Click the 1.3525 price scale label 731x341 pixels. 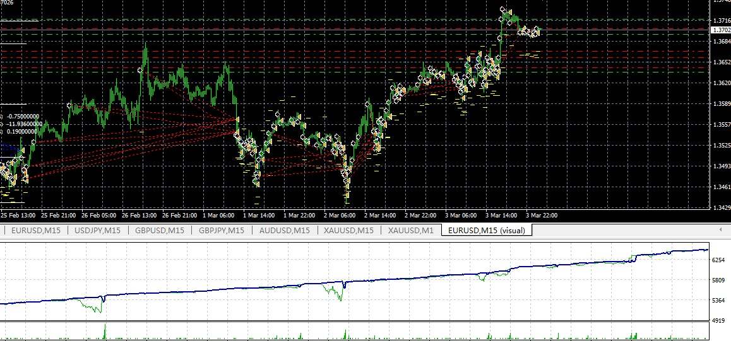click(722, 146)
